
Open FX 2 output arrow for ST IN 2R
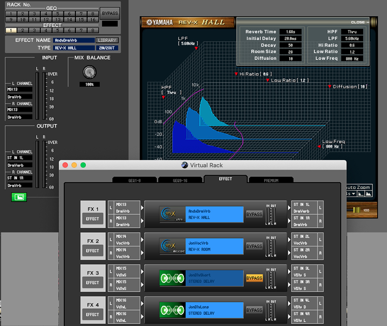tap(289, 252)
